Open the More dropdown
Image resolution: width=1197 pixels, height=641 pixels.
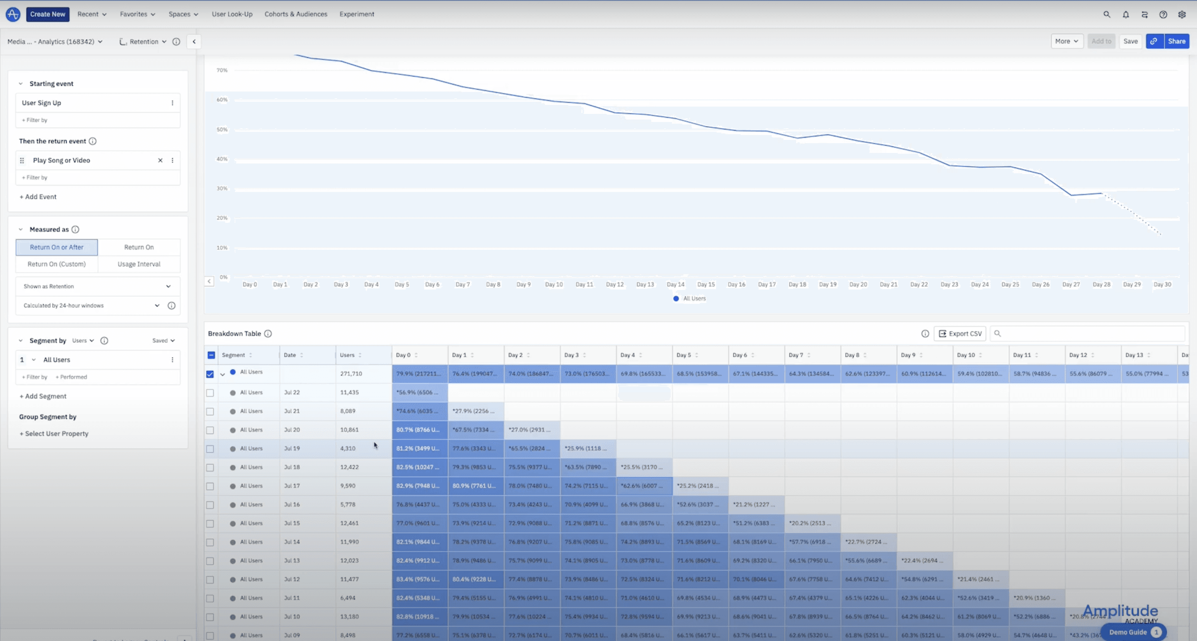1067,41
